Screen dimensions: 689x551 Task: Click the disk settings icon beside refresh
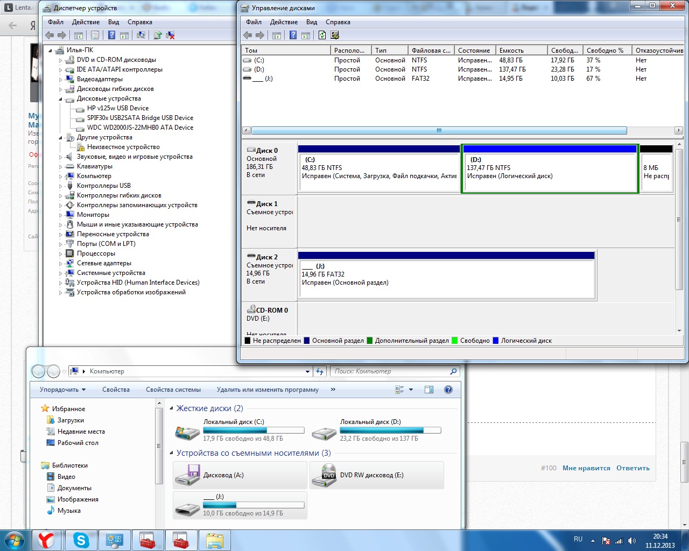(x=335, y=36)
